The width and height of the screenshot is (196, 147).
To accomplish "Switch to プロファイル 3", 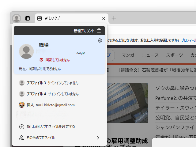I will click(59, 83).
